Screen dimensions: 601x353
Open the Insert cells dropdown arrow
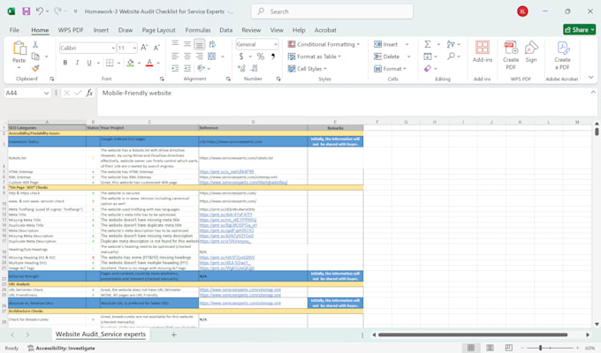407,44
